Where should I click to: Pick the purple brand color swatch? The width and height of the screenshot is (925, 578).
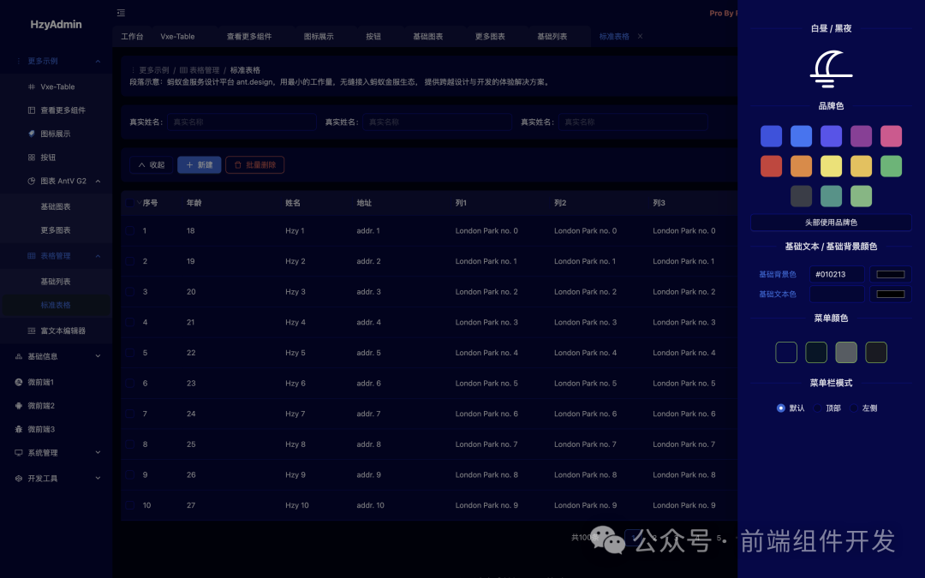(861, 136)
